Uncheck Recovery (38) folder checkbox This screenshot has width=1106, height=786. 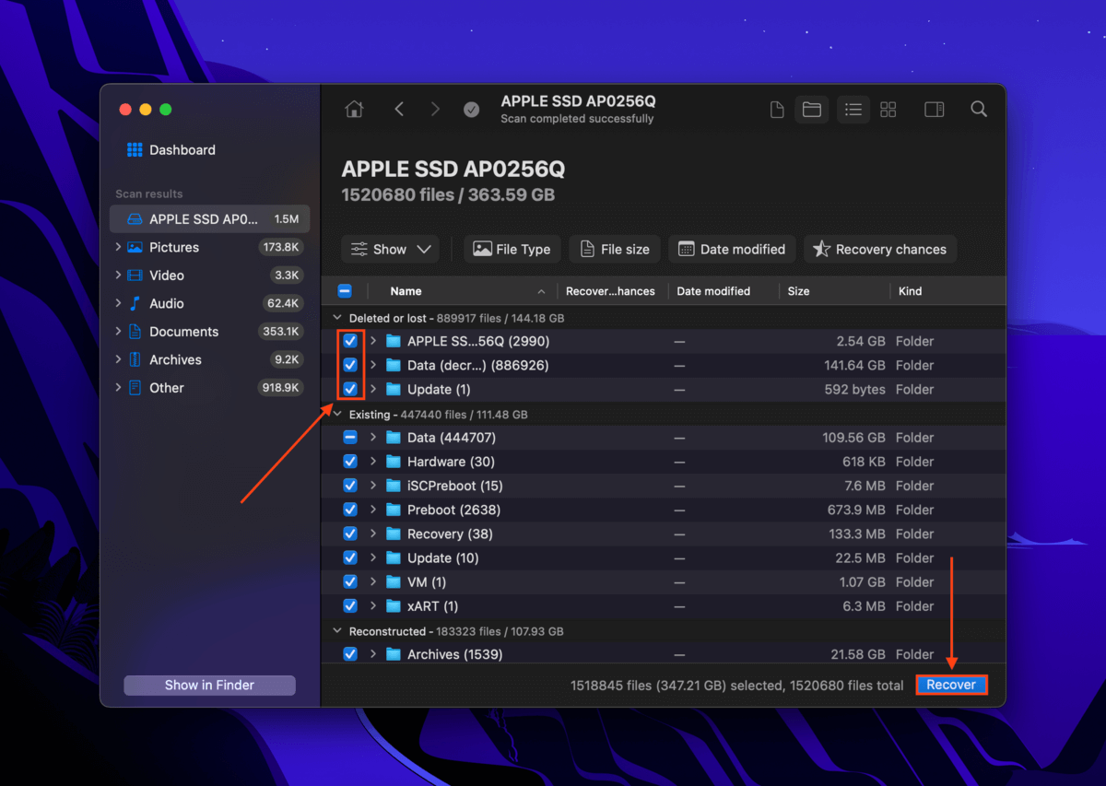point(350,534)
